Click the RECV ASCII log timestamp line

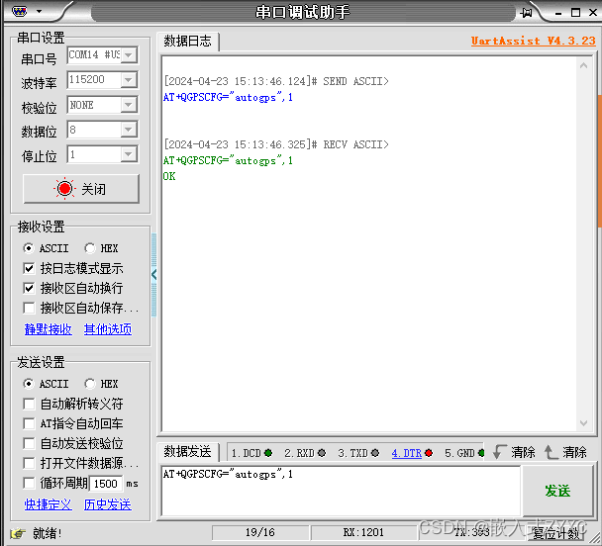pyautogui.click(x=276, y=144)
